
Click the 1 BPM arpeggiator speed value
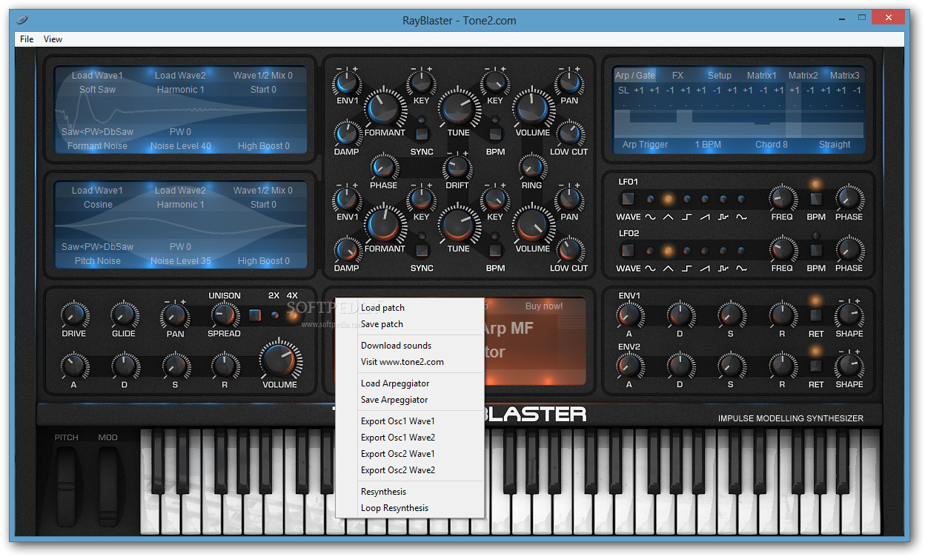coord(708,145)
